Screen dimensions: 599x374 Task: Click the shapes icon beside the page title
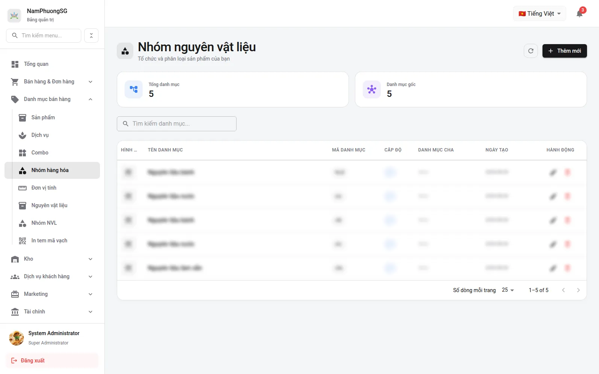(125, 51)
